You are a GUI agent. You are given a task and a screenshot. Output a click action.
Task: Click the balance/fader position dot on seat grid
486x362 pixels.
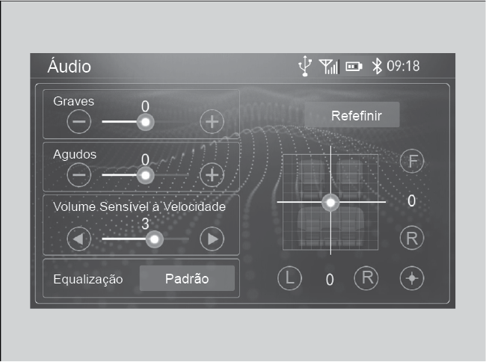(x=330, y=203)
